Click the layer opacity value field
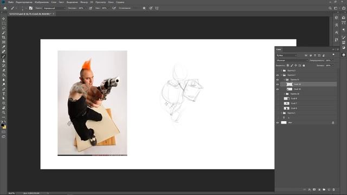Image resolution: width=347 pixels, height=195 pixels. [x=328, y=60]
